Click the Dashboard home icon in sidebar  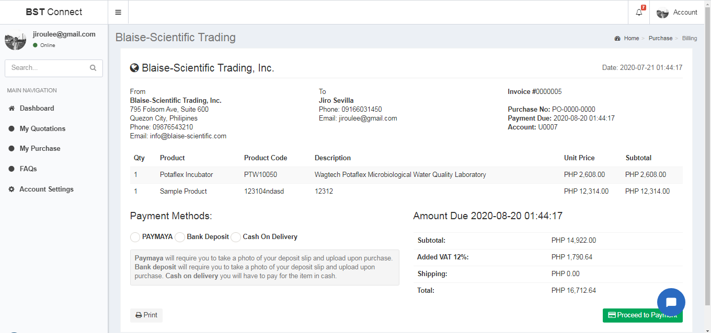[12, 109]
